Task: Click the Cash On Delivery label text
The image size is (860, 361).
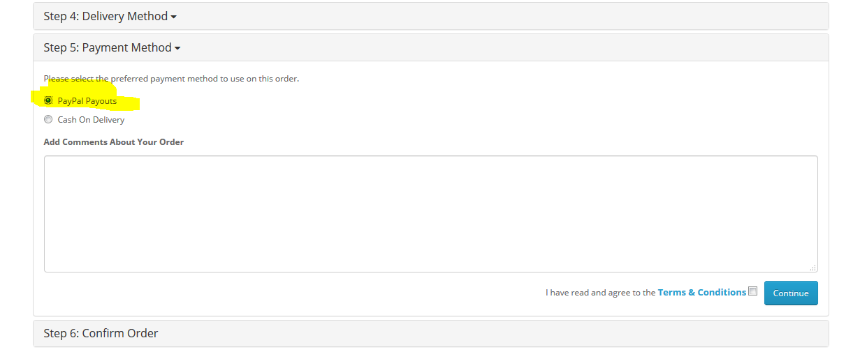Action: click(x=91, y=119)
